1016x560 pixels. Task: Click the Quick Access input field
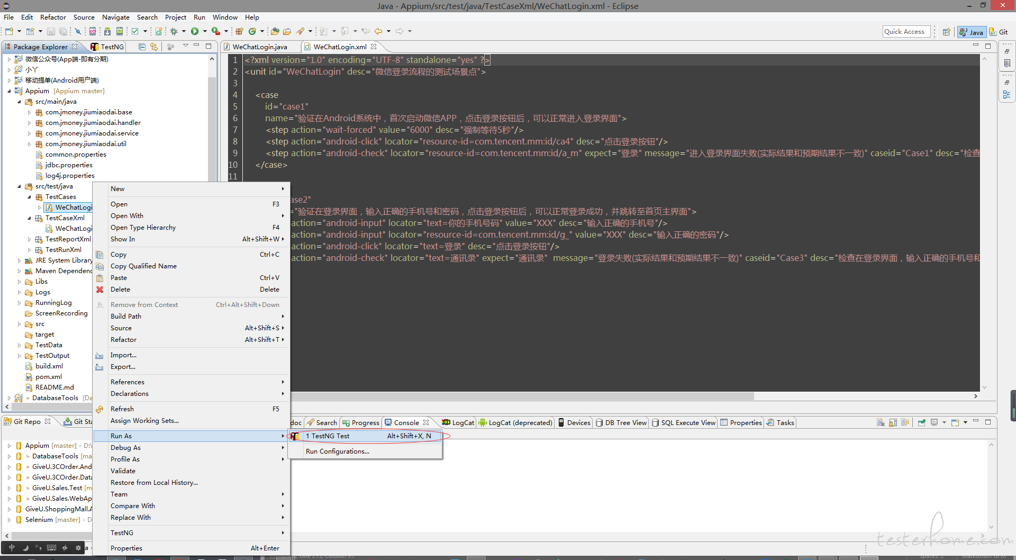pyautogui.click(x=906, y=32)
